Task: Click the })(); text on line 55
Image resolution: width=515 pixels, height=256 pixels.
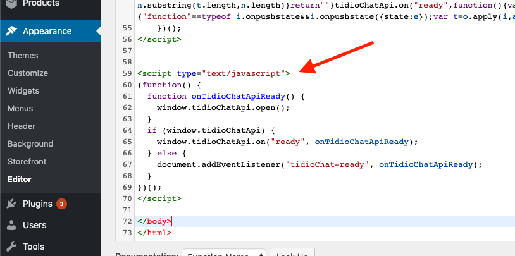Action: (169, 28)
